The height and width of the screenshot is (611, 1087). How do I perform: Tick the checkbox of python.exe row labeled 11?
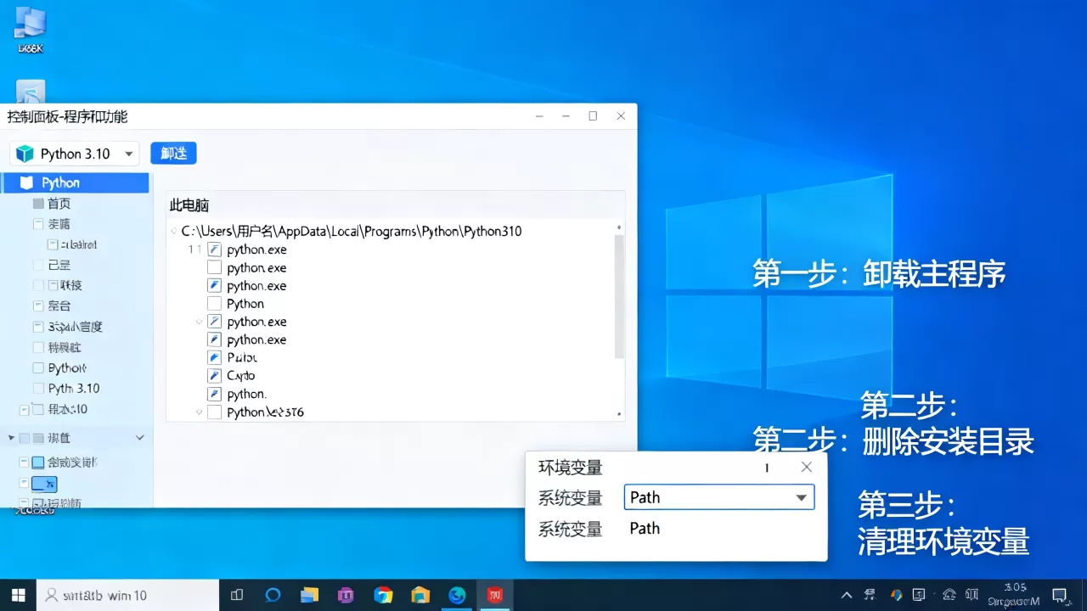pyautogui.click(x=214, y=249)
